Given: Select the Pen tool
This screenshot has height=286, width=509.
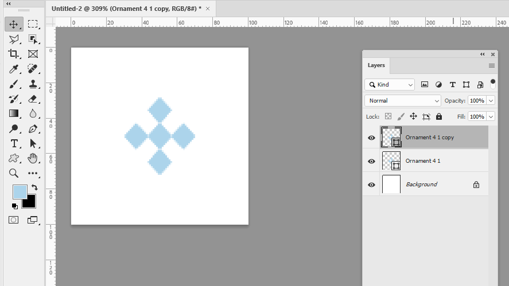Looking at the screenshot, I should (33, 129).
